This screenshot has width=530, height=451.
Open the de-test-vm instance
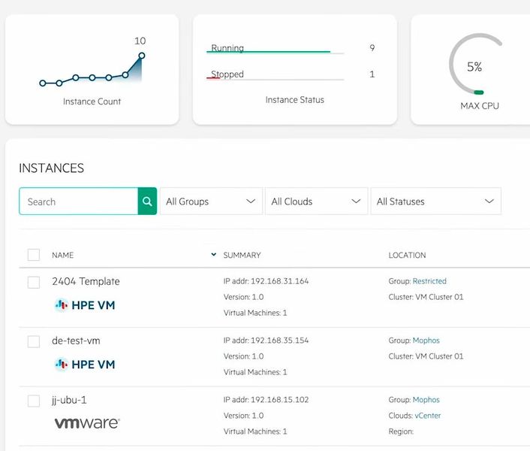click(76, 341)
